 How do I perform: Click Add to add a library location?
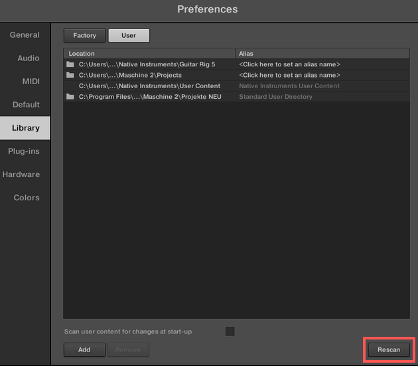(x=84, y=349)
